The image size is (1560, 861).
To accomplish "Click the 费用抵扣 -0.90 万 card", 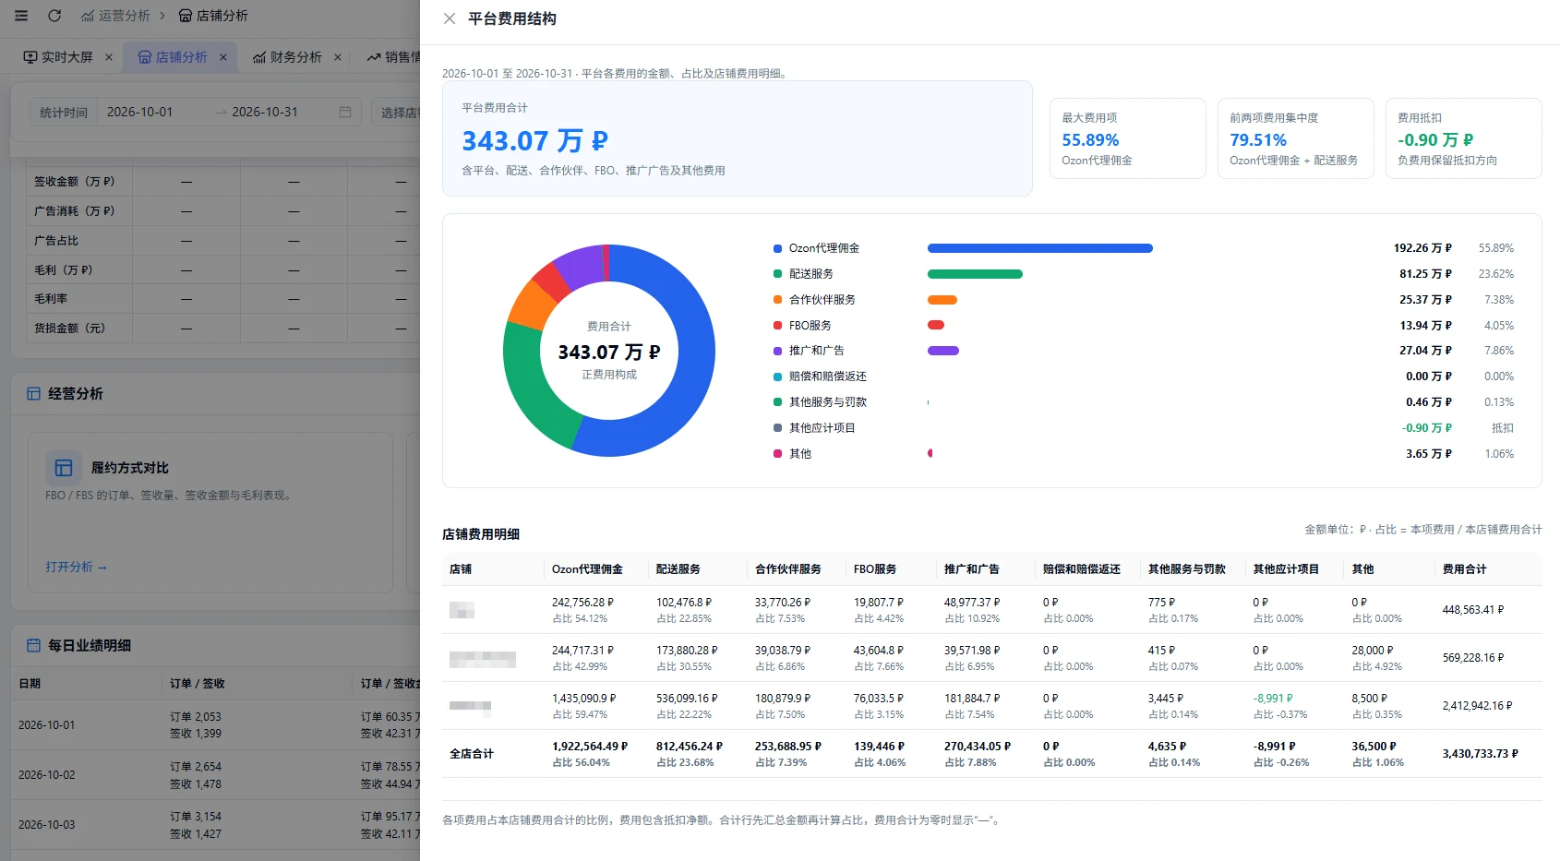I will 1464,138.
